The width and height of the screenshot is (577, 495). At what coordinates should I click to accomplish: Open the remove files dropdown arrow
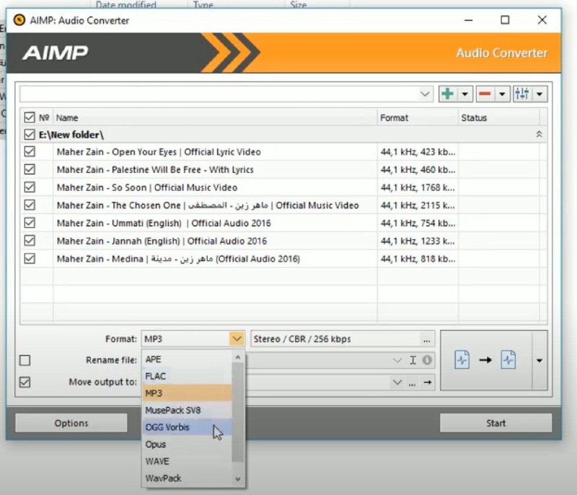(502, 94)
